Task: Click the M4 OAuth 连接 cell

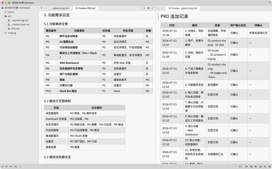Action: [x=97, y=136]
